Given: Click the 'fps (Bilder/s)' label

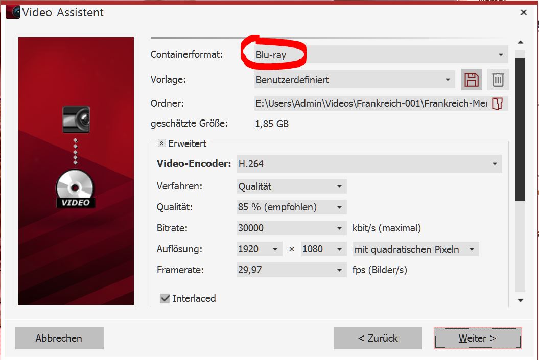Looking at the screenshot, I should pos(380,270).
